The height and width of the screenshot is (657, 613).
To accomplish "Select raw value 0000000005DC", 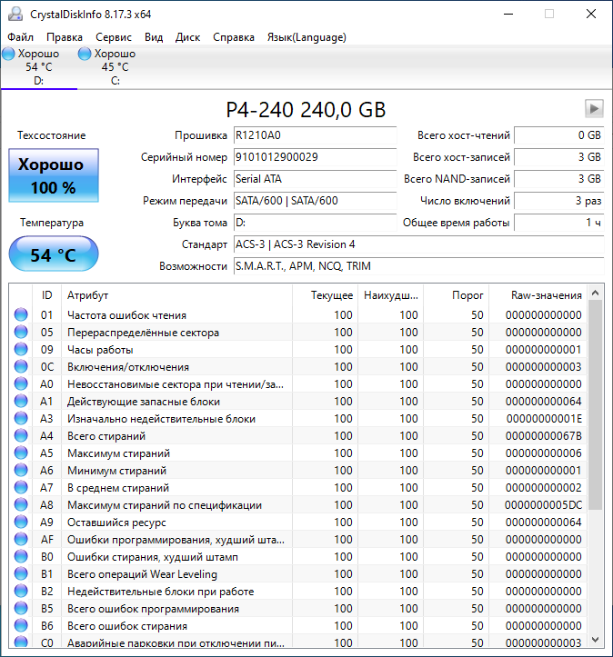I will coord(543,505).
